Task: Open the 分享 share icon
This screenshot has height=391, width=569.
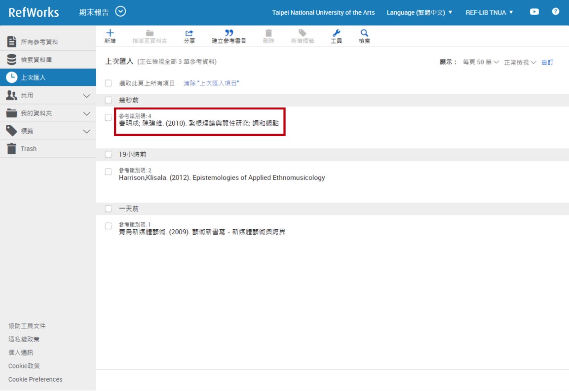Action: [x=189, y=34]
